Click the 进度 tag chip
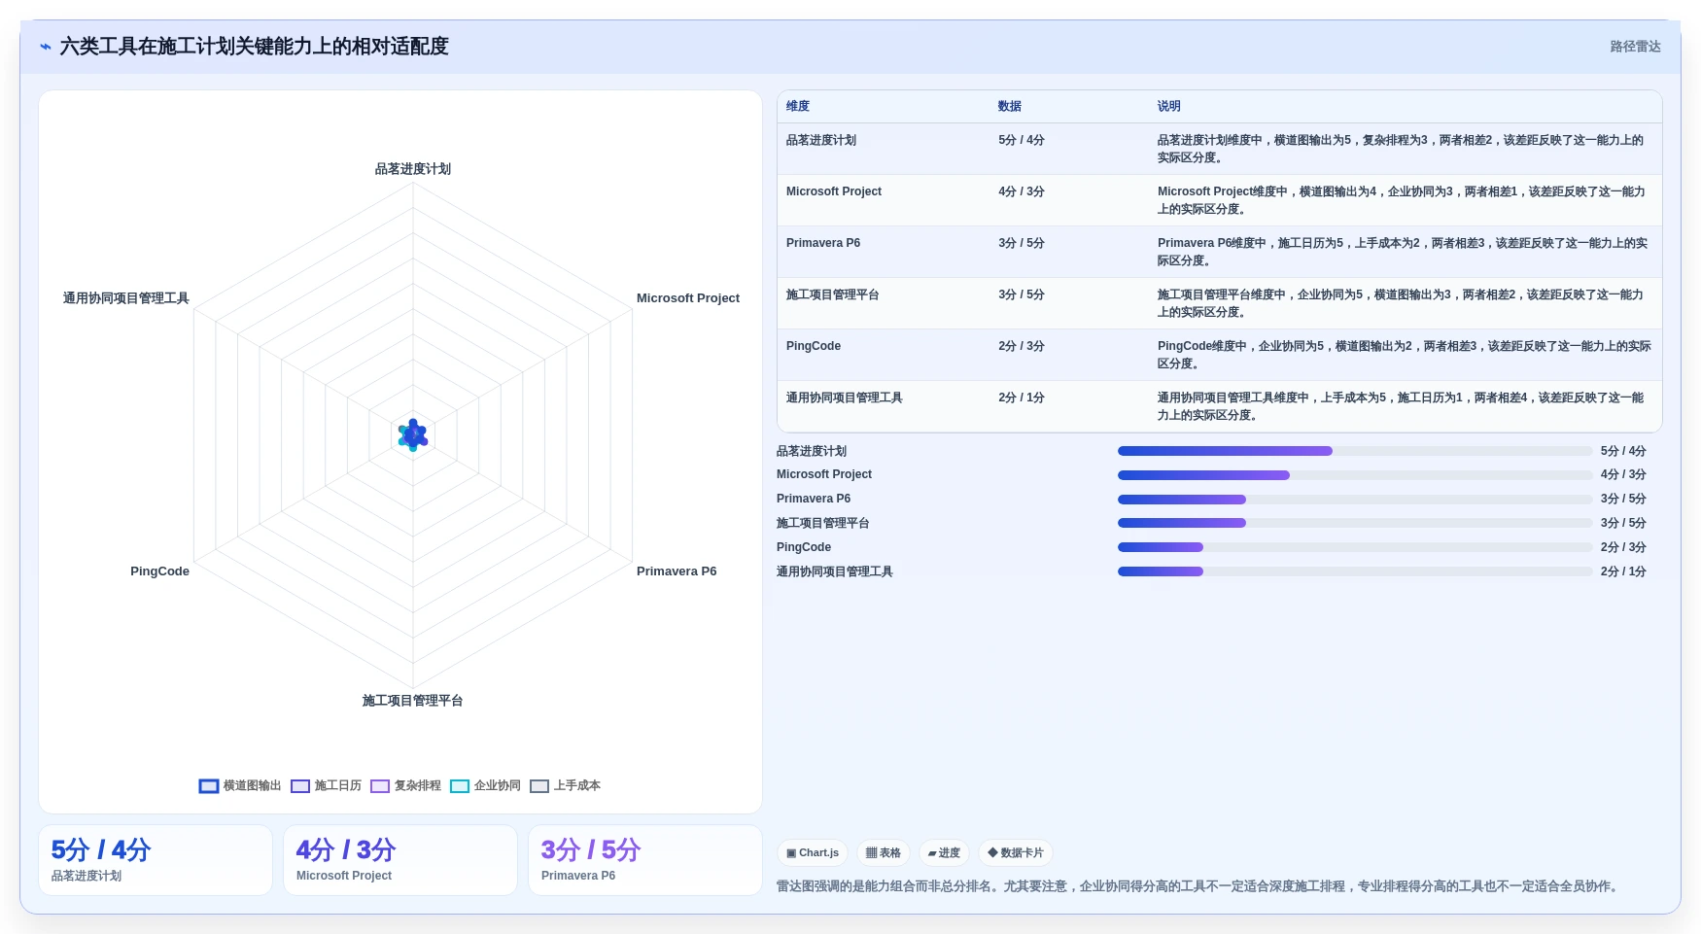 coord(944,853)
